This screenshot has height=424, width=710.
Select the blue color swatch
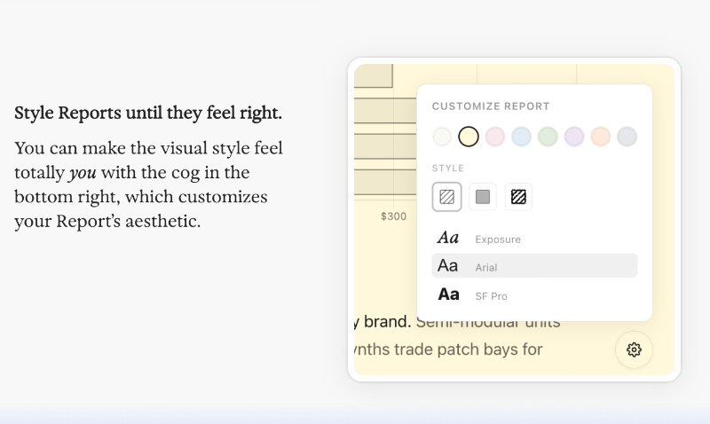pyautogui.click(x=521, y=137)
